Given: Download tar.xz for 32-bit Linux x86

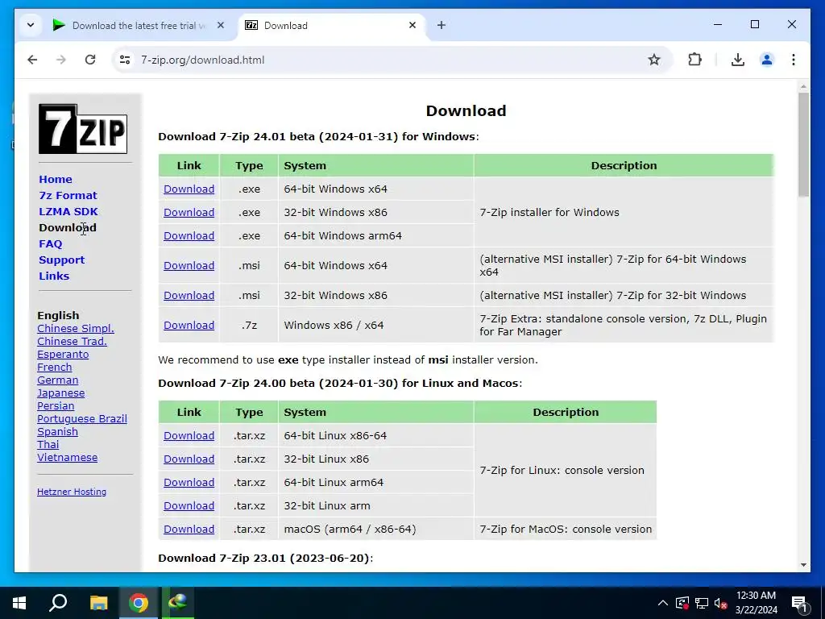Looking at the screenshot, I should [189, 459].
